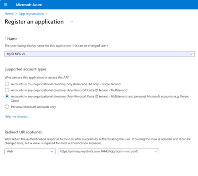
Task: Click the Register an application heading
Action: [x=34, y=22]
